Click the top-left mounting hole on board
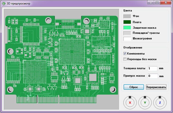173x113 pixels. tap(48, 20)
